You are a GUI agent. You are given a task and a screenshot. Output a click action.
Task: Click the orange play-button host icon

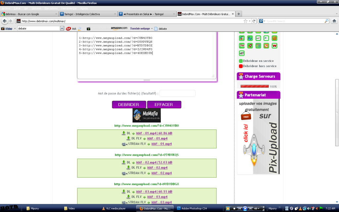click(x=274, y=38)
